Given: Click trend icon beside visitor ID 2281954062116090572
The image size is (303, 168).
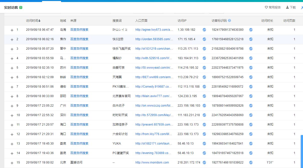Looking at the screenshot, I should click(251, 87).
